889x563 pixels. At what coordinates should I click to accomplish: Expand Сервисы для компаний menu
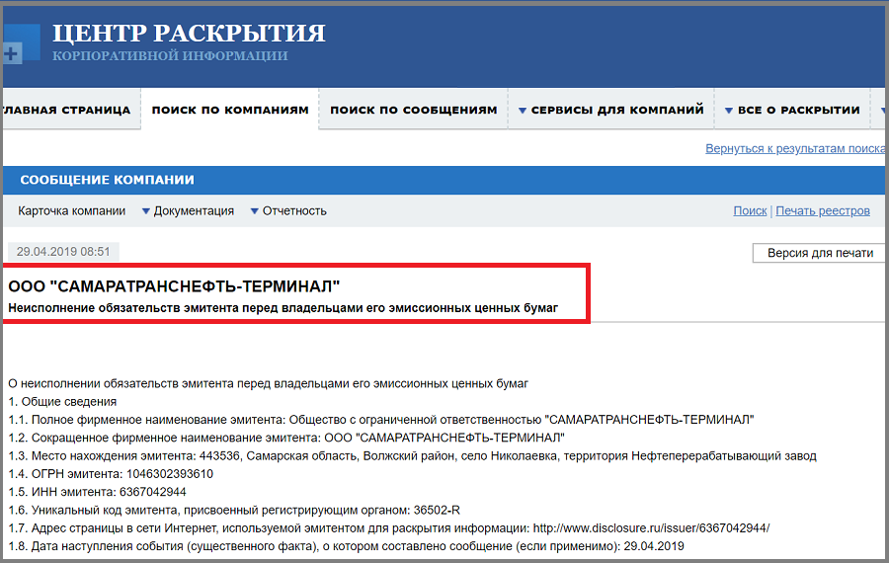click(611, 110)
